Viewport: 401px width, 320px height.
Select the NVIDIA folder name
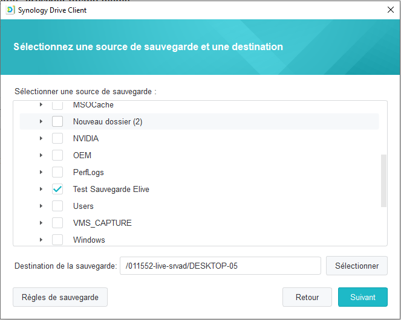(x=86, y=138)
